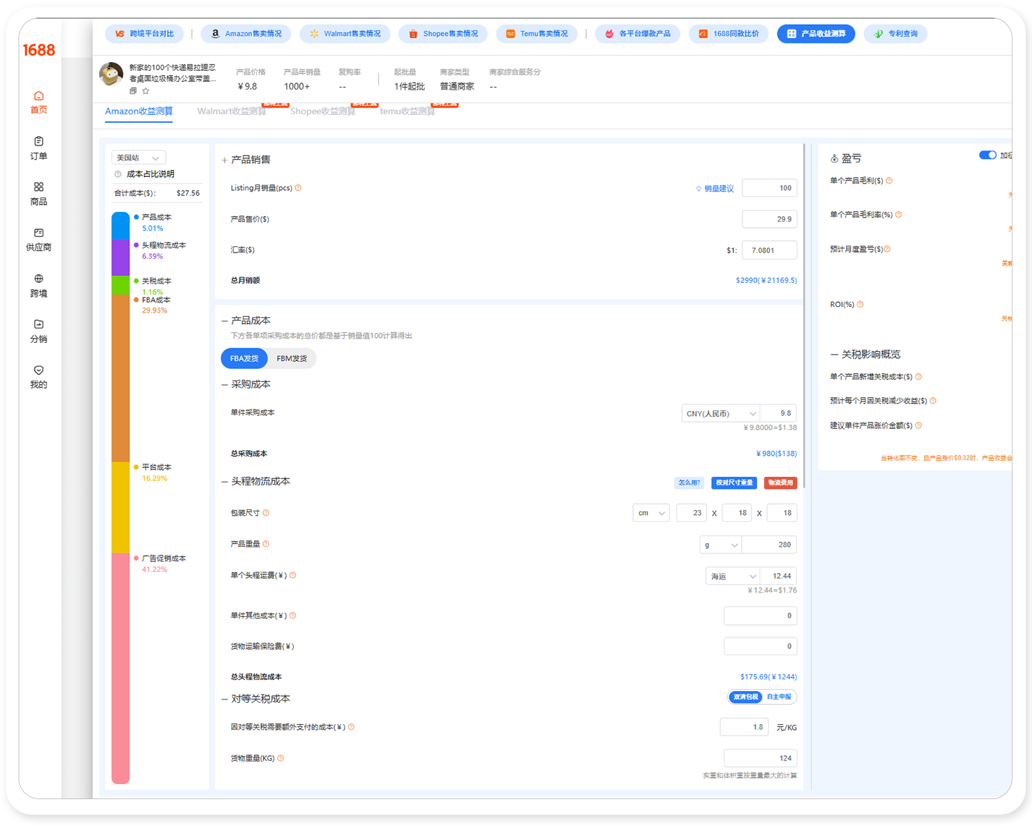Image resolution: width=1032 pixels, height=826 pixels.
Task: Open the 海运 shipping method dropdown
Action: (x=733, y=576)
